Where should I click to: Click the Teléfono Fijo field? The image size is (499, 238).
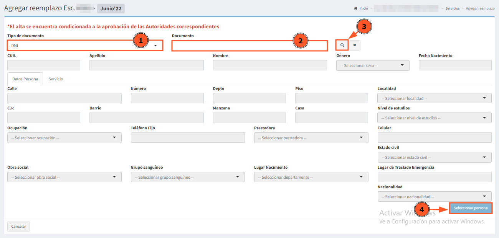(x=188, y=138)
